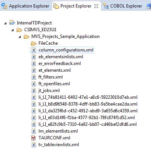This screenshot has width=151, height=148.
Task: Click the et_elements.xml file icon
Action: point(34,70)
